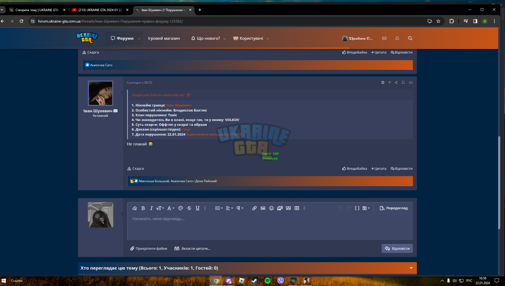505x286 pixels.
Task: Open the font family dropdown
Action: (171, 208)
